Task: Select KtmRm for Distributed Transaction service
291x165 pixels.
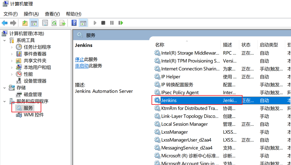Action: tap(222, 108)
